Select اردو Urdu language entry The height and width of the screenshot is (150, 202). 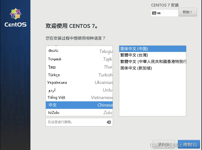(x=75, y=90)
